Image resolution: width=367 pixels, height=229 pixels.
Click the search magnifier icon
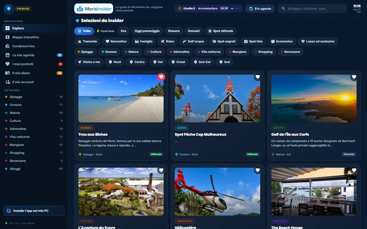(283, 9)
